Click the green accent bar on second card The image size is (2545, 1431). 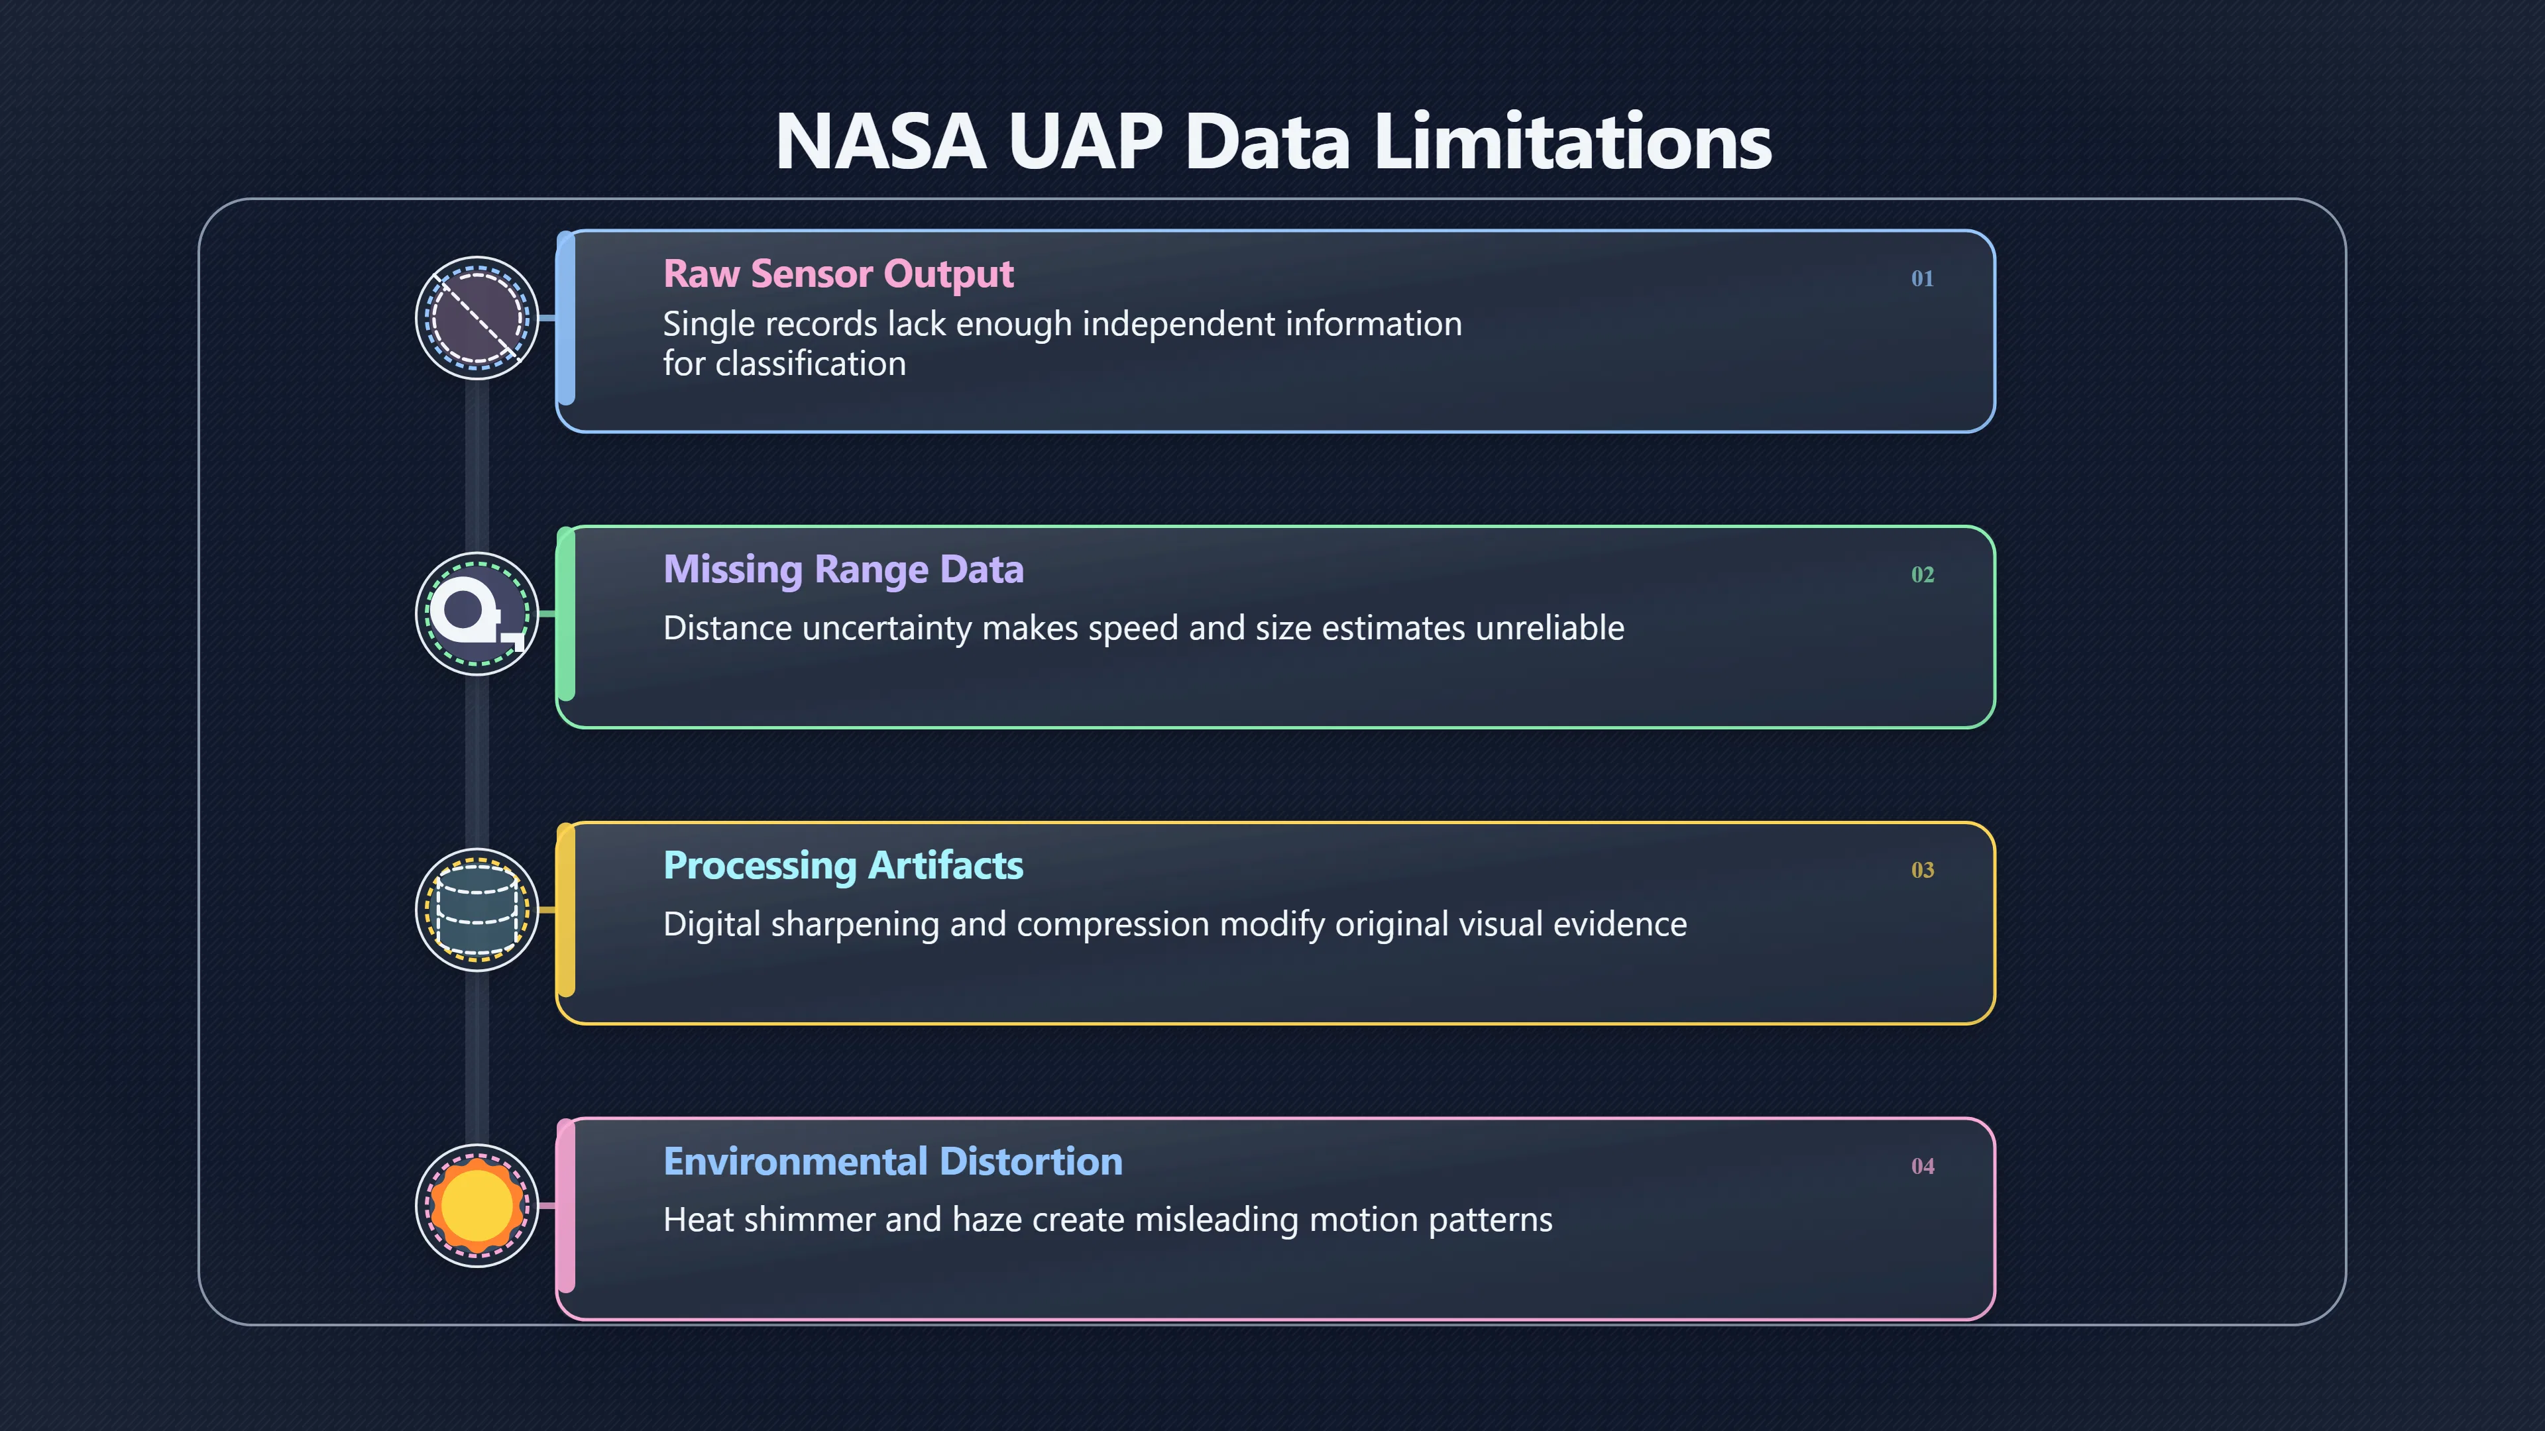tap(566, 613)
